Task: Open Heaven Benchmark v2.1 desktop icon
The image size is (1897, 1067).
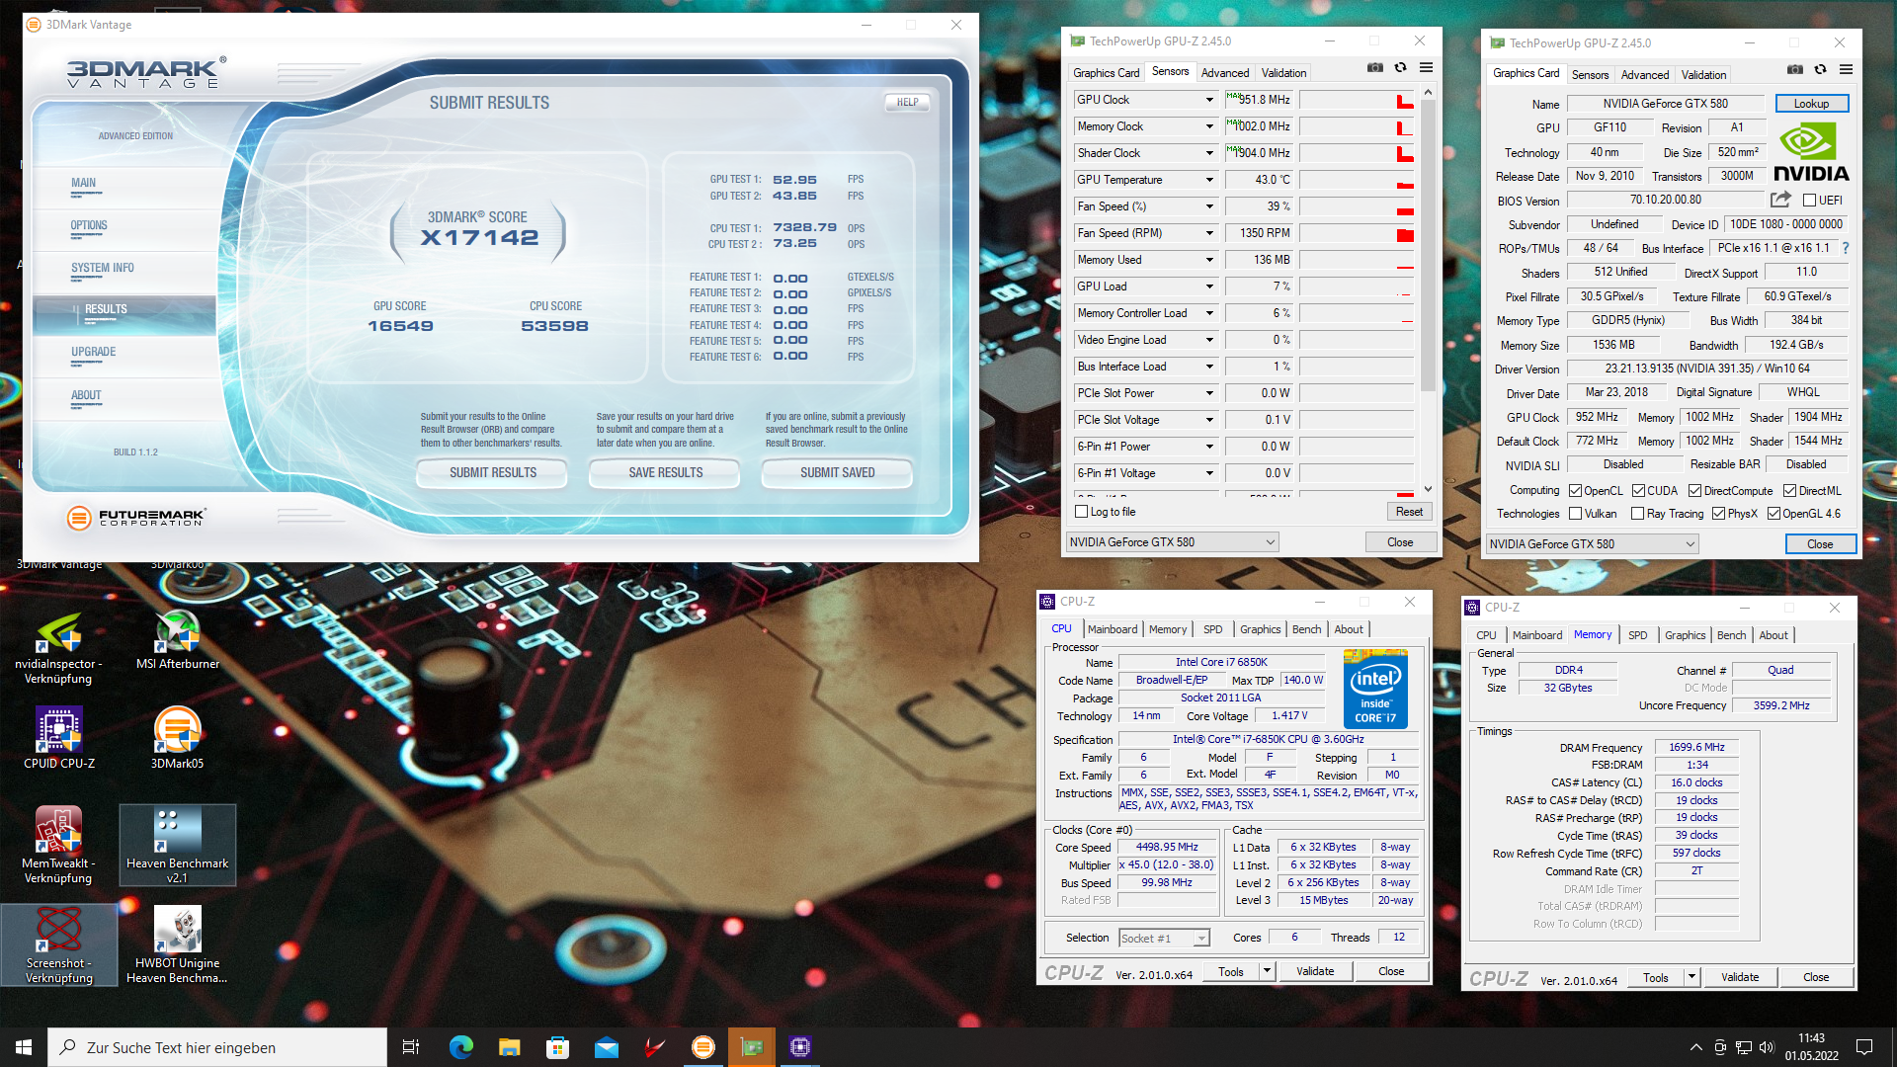Action: point(178,846)
